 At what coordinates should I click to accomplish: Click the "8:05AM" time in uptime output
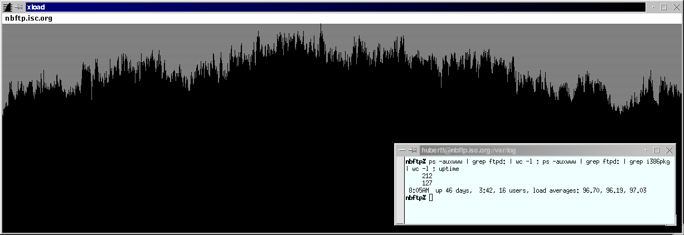click(x=419, y=190)
